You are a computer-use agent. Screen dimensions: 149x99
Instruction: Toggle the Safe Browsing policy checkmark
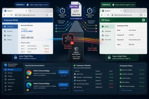121,78
